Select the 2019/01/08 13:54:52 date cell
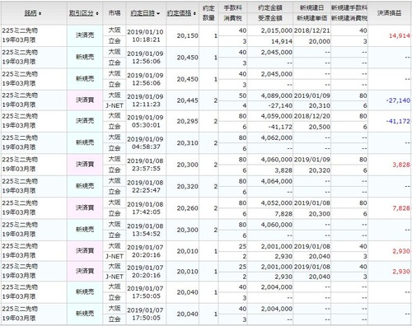412x326 pixels. click(145, 230)
